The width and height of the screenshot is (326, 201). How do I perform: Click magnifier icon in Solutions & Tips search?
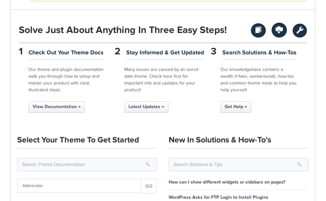[x=299, y=164]
